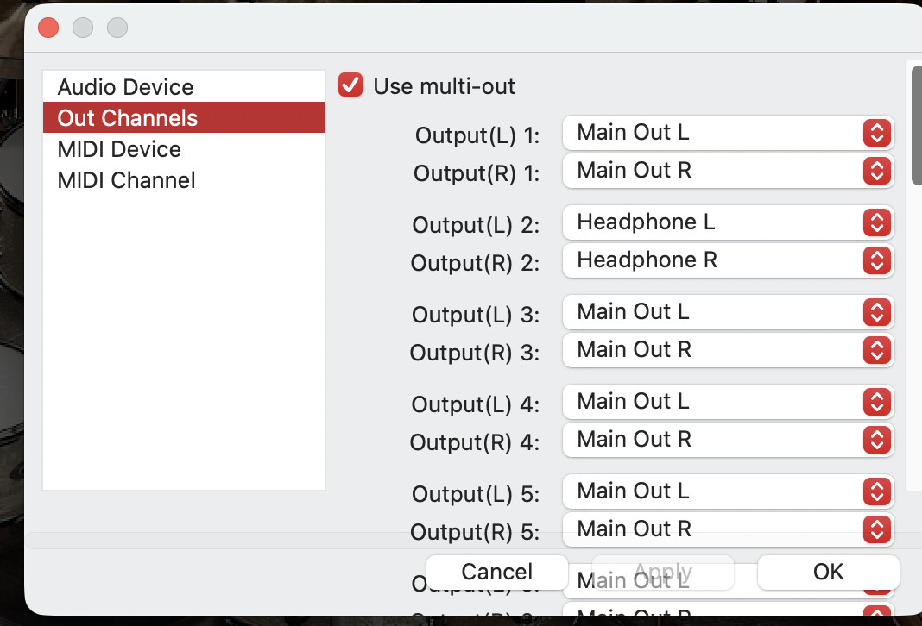Click stepper arrows for Output(L) 3

876,312
